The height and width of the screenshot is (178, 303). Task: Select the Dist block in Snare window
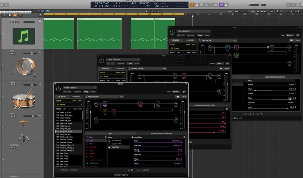pos(105,111)
